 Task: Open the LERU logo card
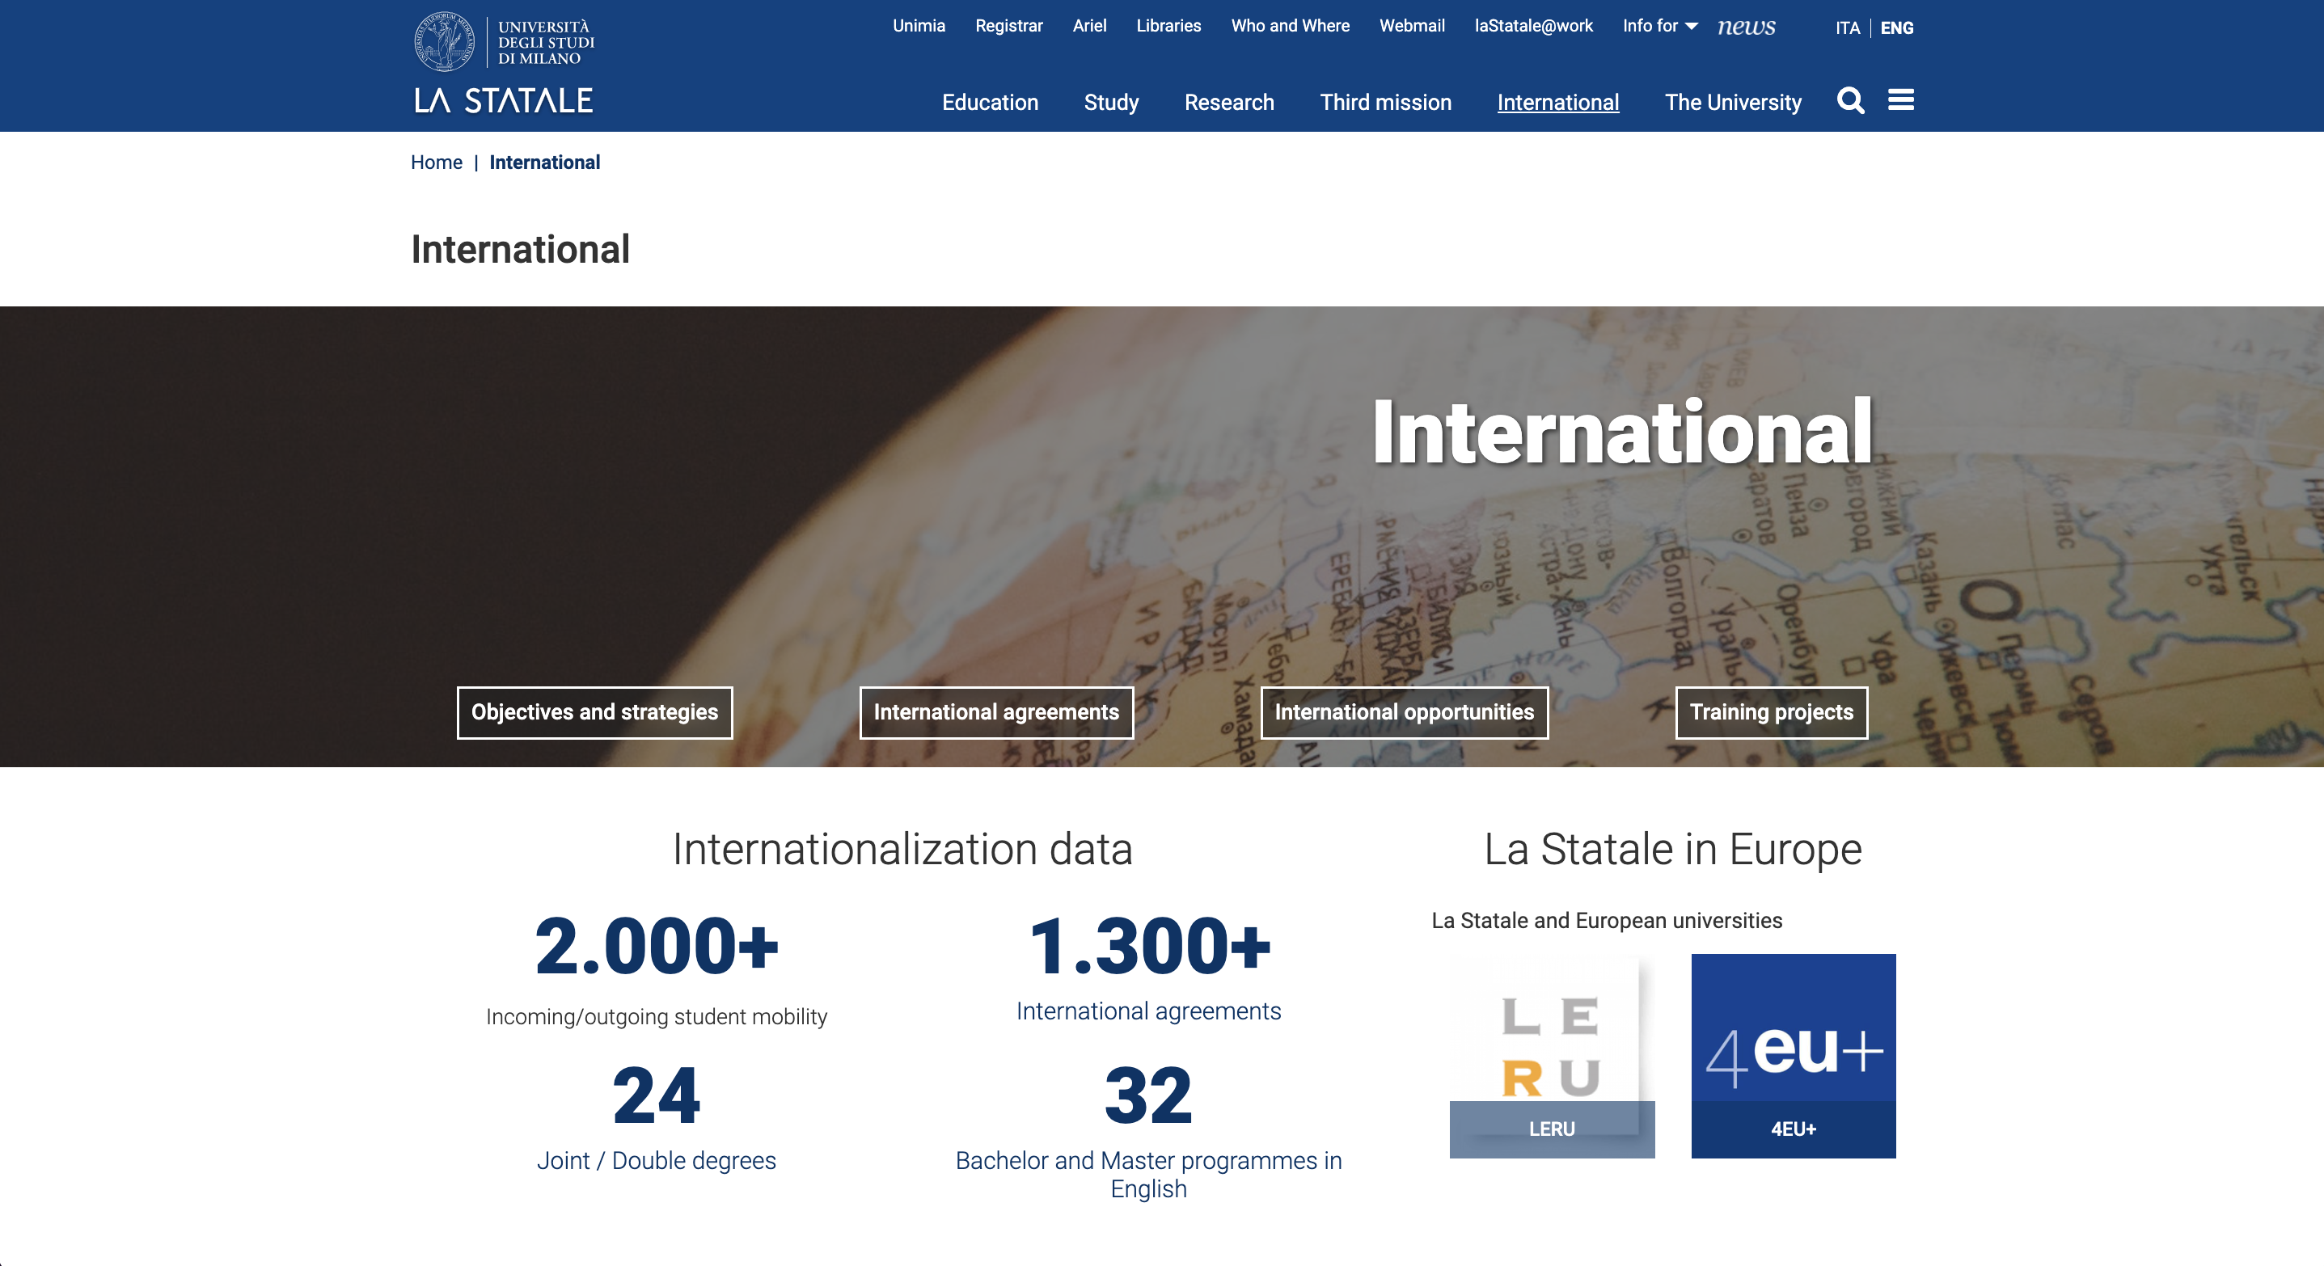1552,1056
